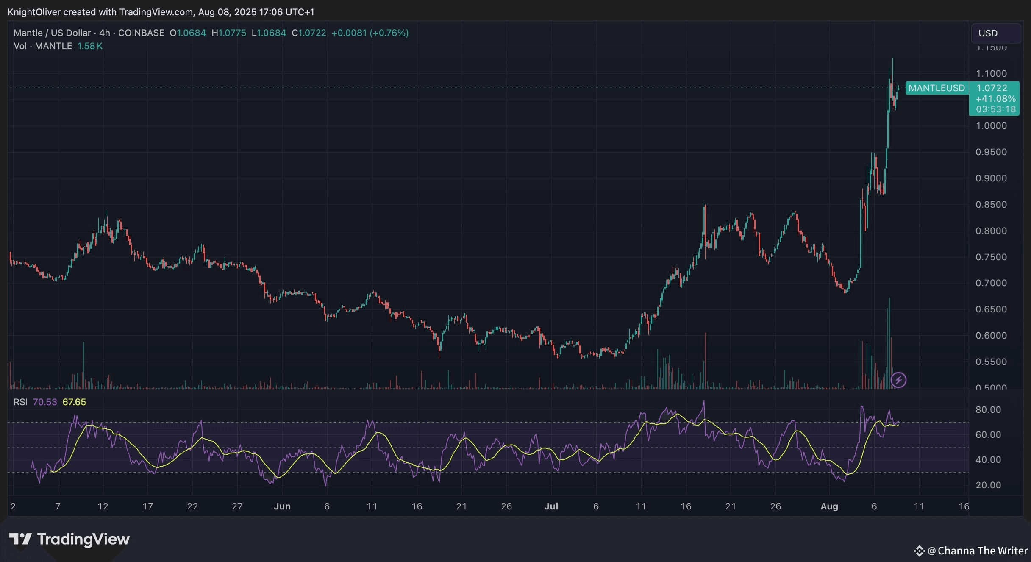Click the 1.0000 price scale label
This screenshot has width=1031, height=562.
(x=991, y=126)
